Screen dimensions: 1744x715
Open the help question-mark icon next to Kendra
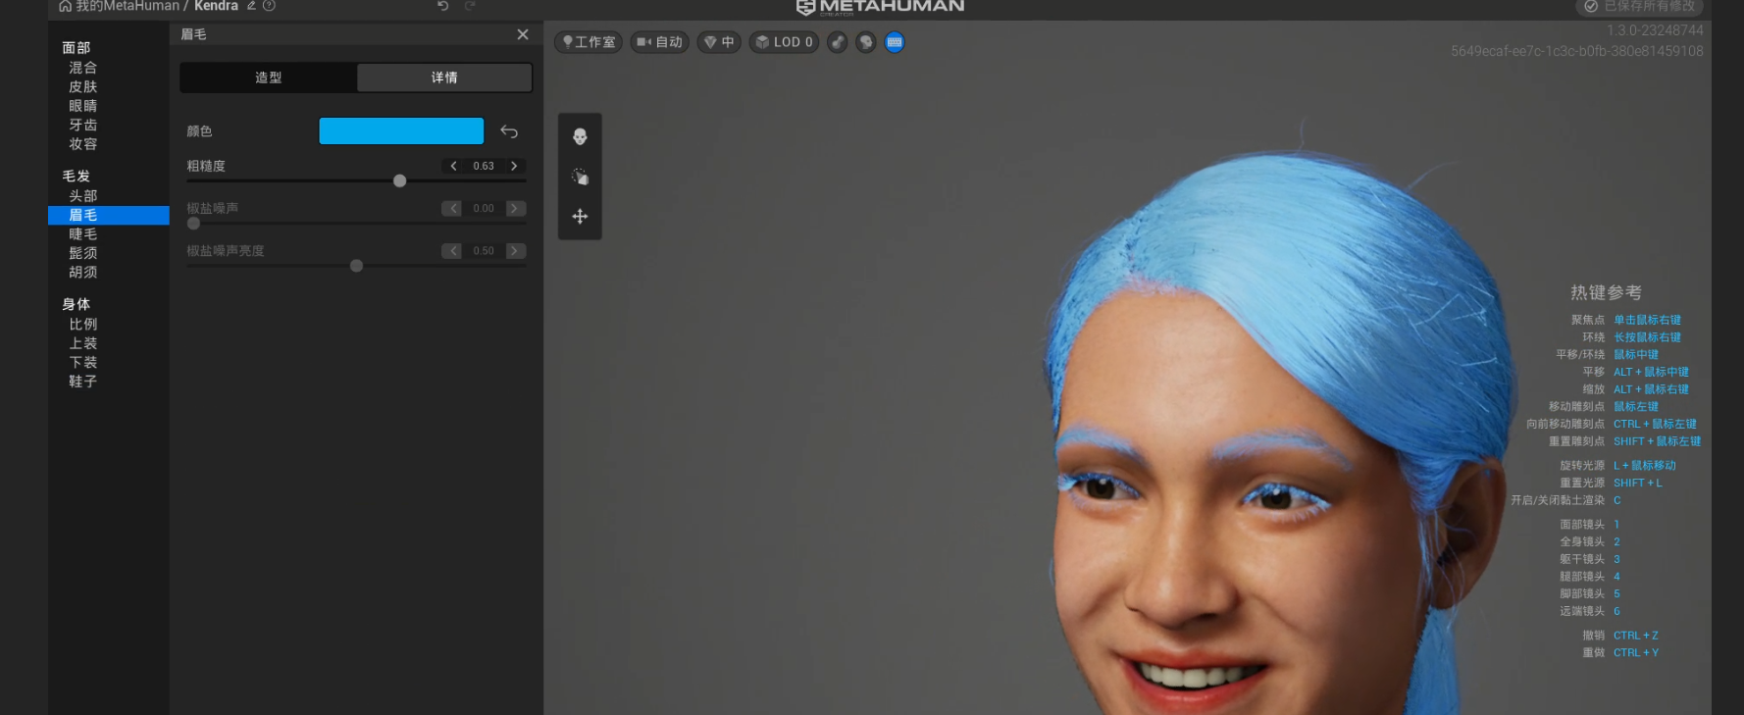click(269, 6)
